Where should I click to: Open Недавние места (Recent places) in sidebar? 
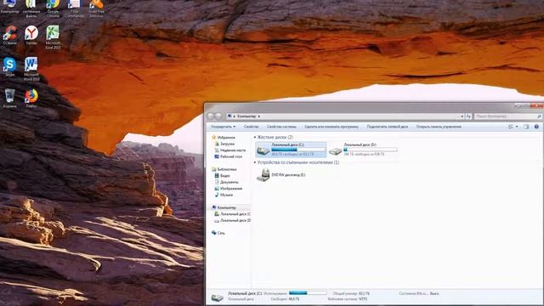click(x=229, y=150)
